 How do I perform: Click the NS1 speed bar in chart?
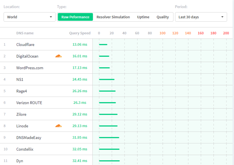click(107, 80)
